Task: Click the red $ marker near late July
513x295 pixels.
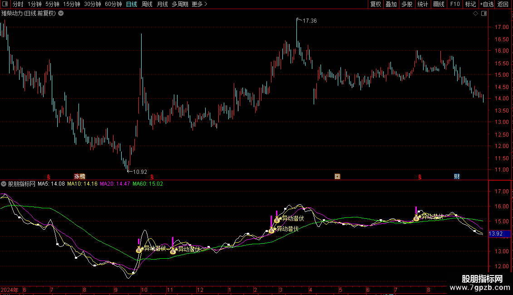Action: 420,177
